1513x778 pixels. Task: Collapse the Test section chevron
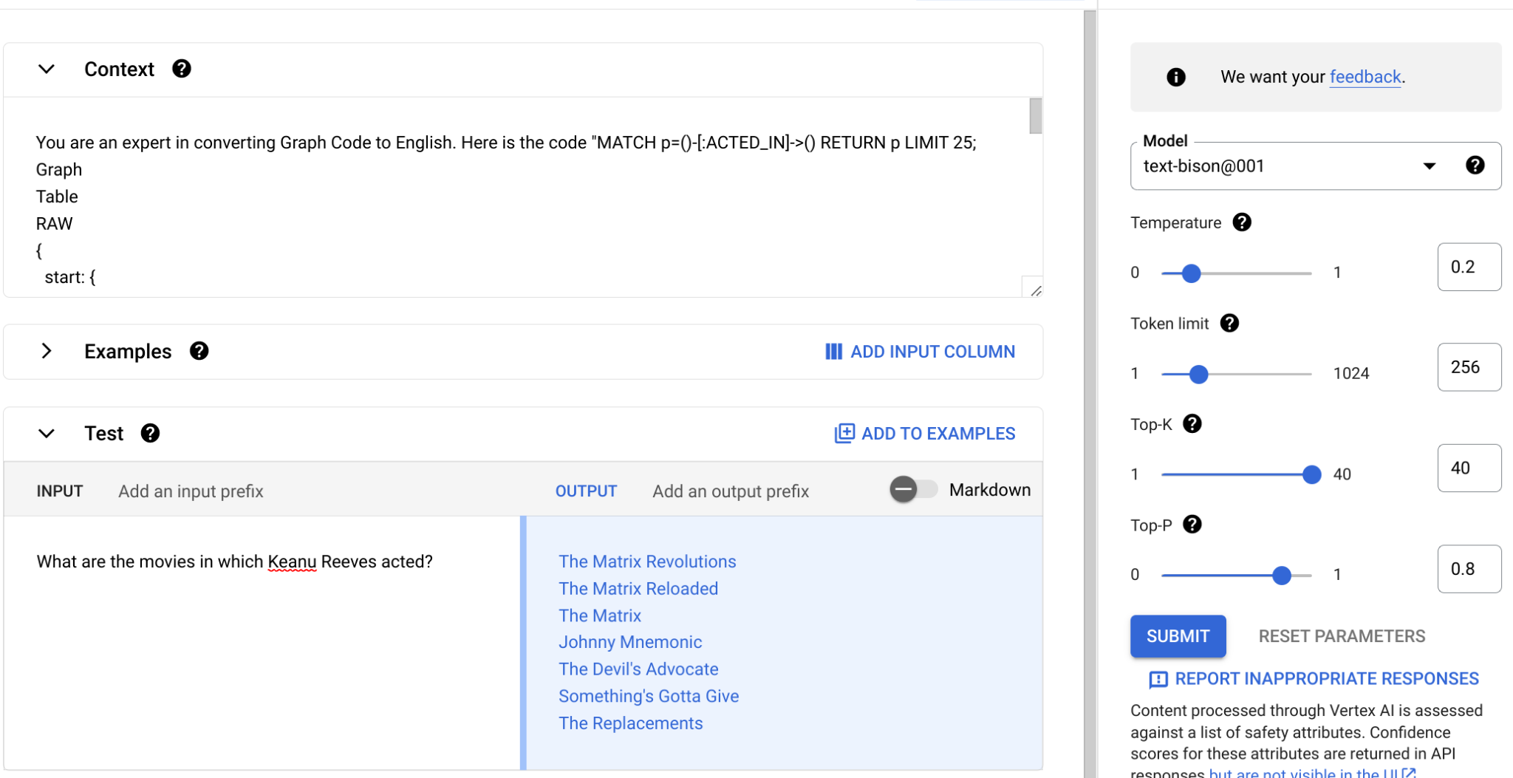[47, 434]
